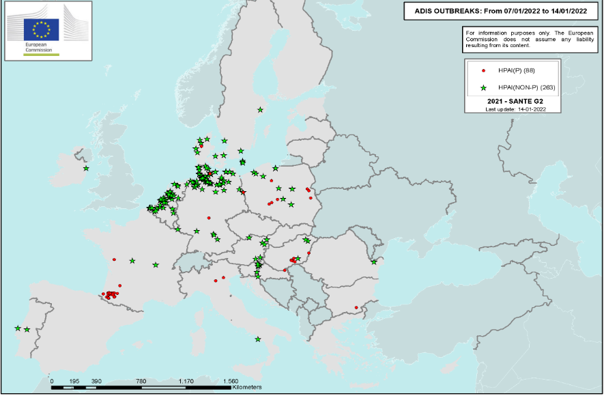Click the red dot marker in Denmark
The width and height of the screenshot is (604, 396).
(x=201, y=145)
